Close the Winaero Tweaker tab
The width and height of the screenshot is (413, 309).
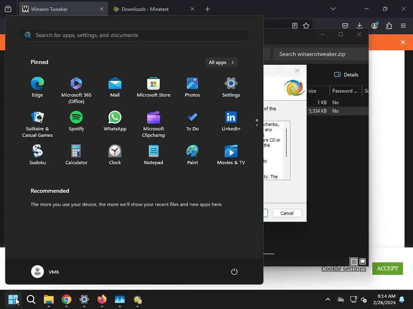pyautogui.click(x=102, y=9)
